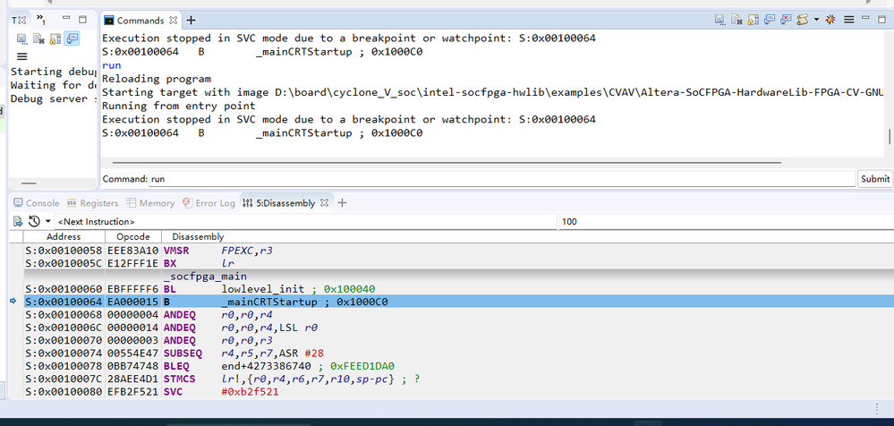This screenshot has width=894, height=426.
Task: Clear console icon in left target panel
Action: click(38, 38)
